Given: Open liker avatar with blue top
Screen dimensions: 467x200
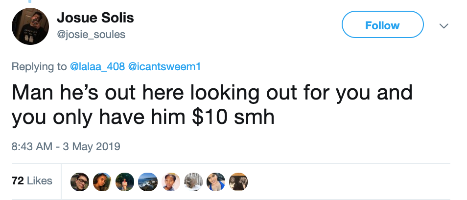Looking at the screenshot, I should pyautogui.click(x=216, y=181).
